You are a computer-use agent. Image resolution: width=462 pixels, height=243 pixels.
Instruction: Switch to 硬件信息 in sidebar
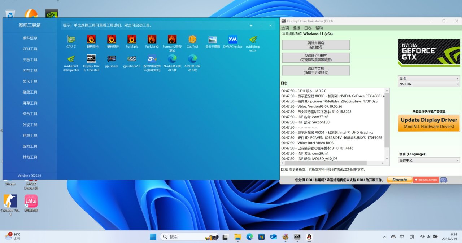30,38
